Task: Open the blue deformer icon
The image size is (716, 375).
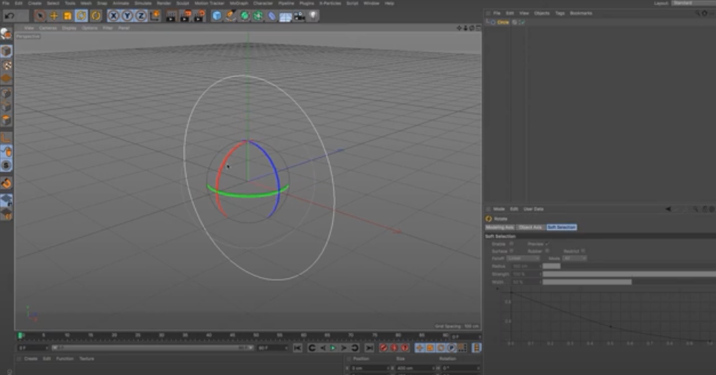Action: point(272,16)
